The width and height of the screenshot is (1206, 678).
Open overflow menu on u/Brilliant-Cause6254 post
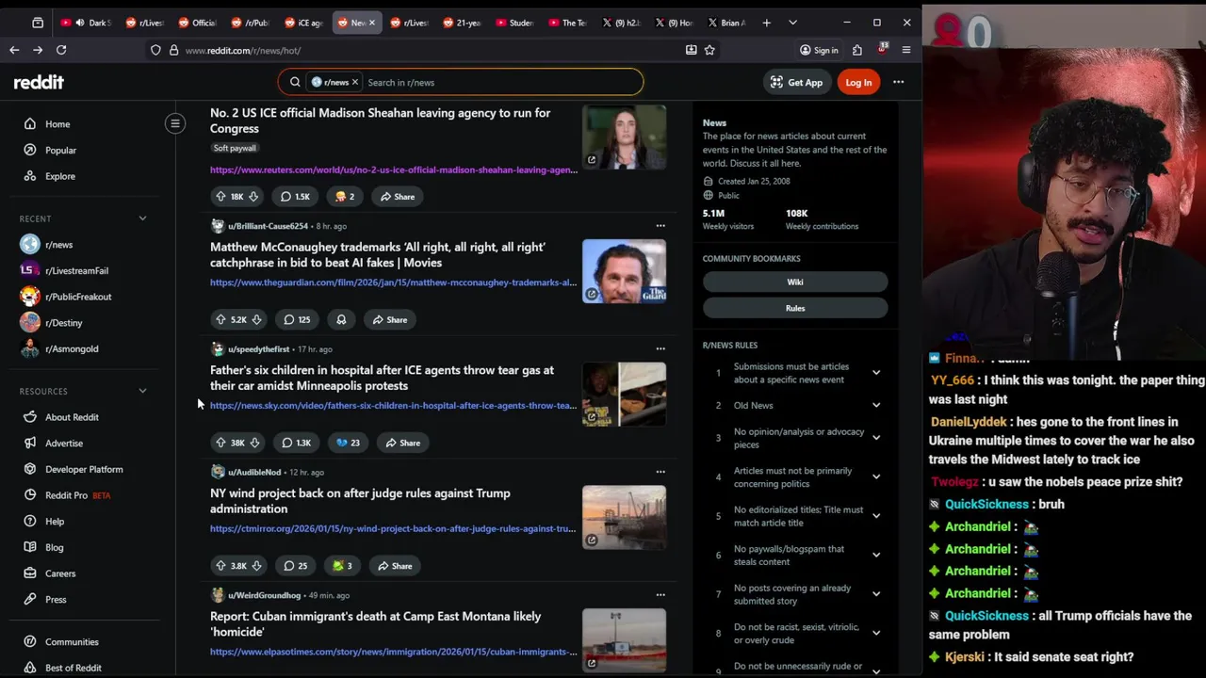pos(660,226)
